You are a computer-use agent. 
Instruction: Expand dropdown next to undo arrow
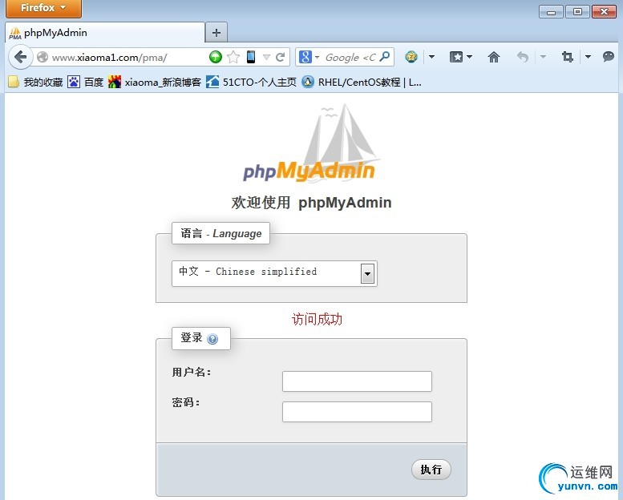click(543, 57)
